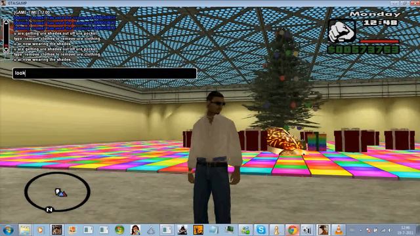Screen dimensions: 420x236
Task: Show hidden system tray icons
Action: pyautogui.click(x=360, y=230)
